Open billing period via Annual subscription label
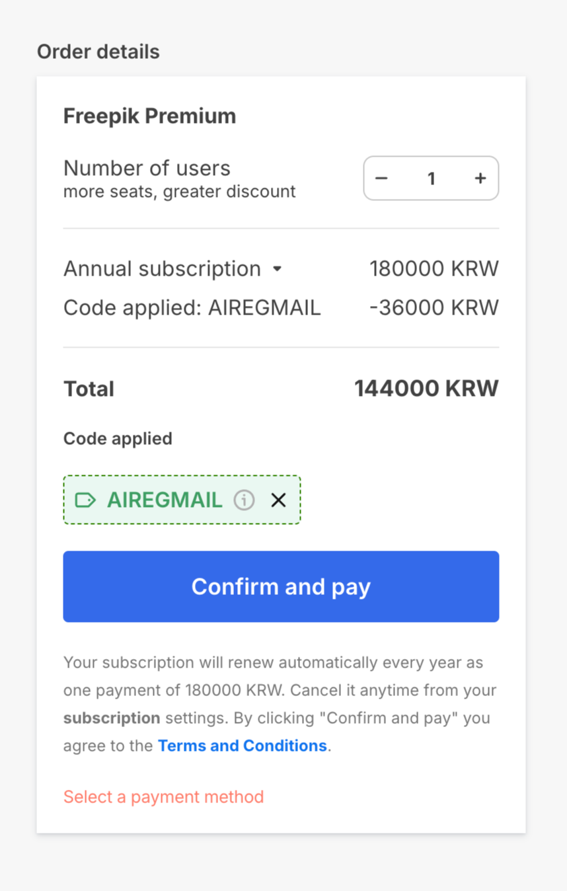Viewport: 567px width, 891px height. pos(162,269)
